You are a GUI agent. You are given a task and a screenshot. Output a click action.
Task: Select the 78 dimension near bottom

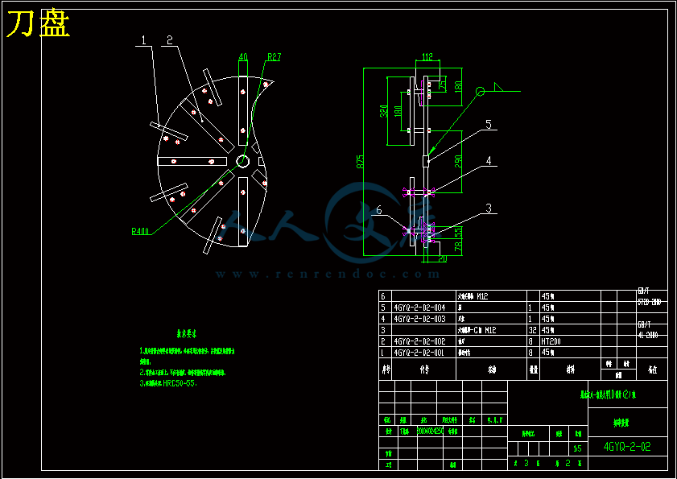pyautogui.click(x=458, y=246)
